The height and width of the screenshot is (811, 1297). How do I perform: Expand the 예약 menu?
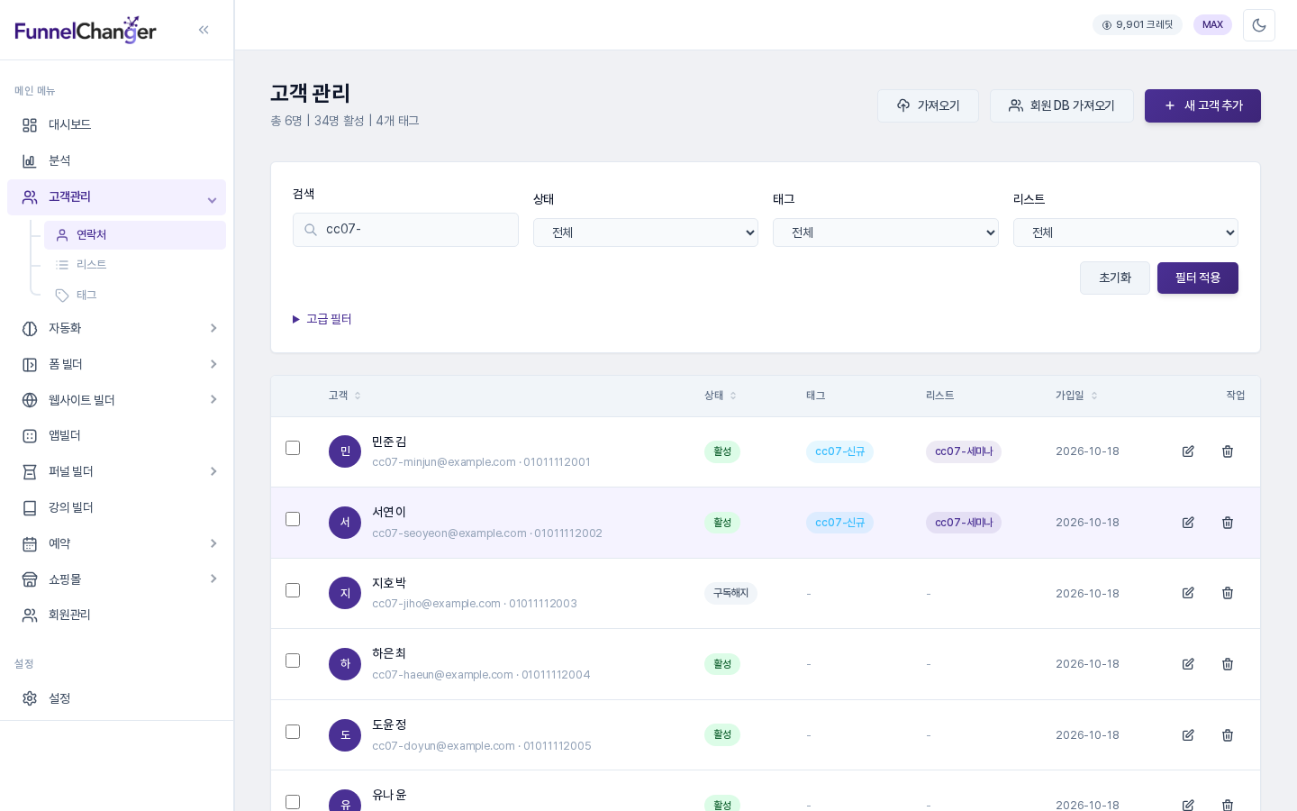116,543
